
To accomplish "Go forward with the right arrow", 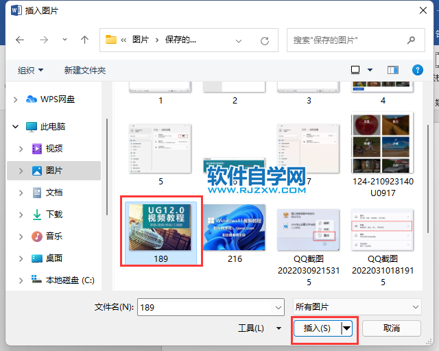I will tap(44, 40).
